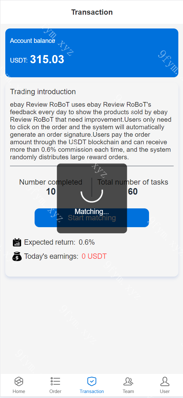Click the 0 USDT earnings value
183x398 pixels.
point(94,256)
